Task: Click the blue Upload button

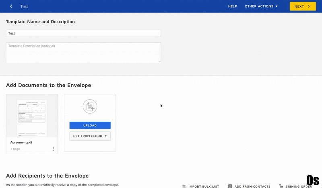Action: pos(90,125)
